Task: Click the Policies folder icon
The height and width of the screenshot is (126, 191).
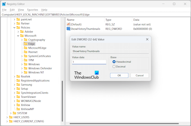Action: click(18, 28)
